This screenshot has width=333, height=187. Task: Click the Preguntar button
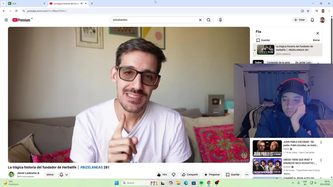tap(212, 175)
